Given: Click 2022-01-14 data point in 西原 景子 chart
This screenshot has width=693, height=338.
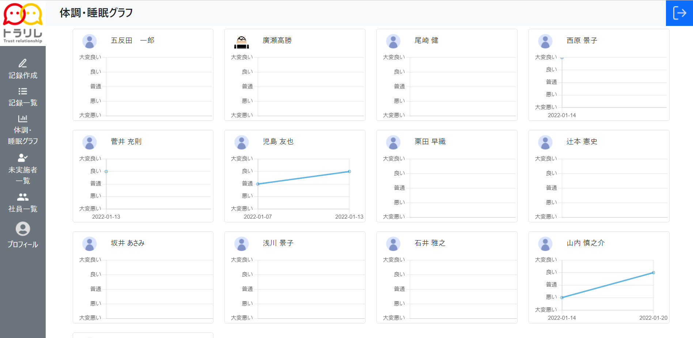Looking at the screenshot, I should (562, 58).
